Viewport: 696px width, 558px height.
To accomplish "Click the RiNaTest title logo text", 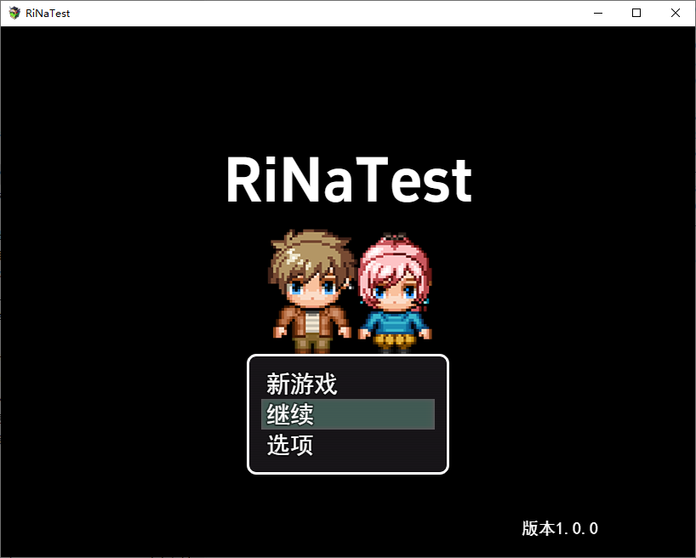I will coord(348,179).
